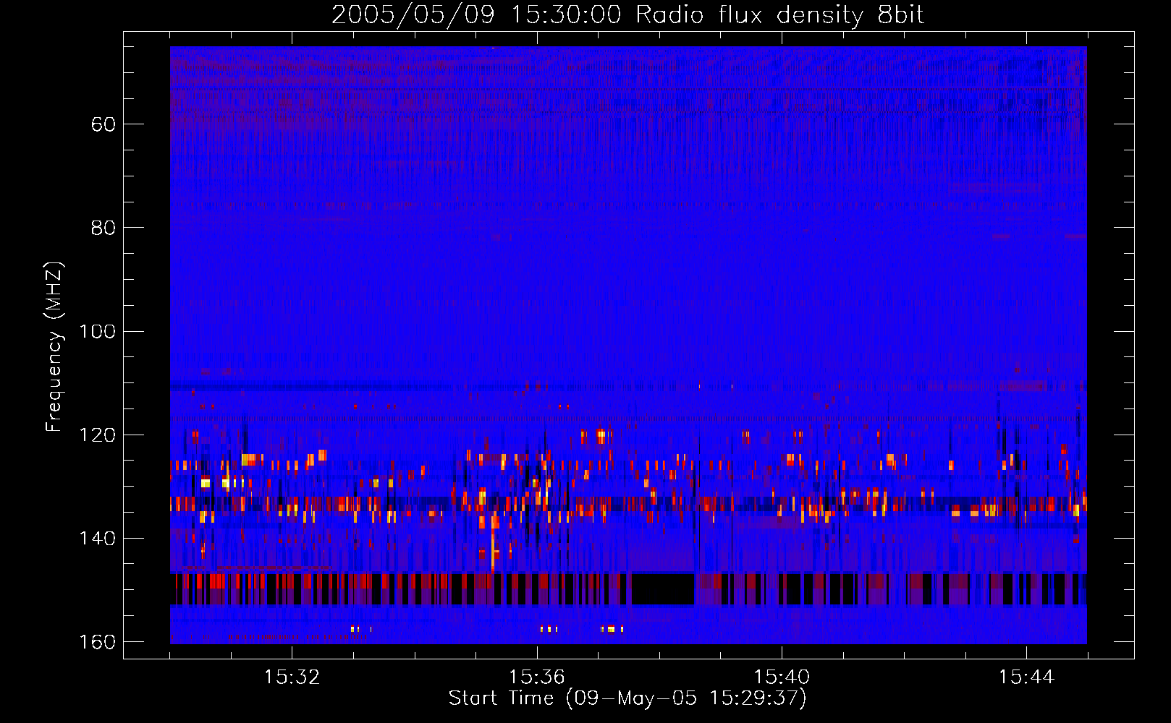Select the 60 frequency tick label
The image size is (1171, 723).
tap(103, 124)
